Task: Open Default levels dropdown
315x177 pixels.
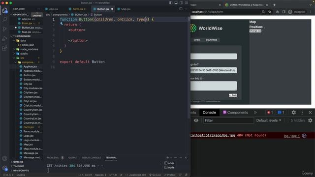Action: coord(269,120)
